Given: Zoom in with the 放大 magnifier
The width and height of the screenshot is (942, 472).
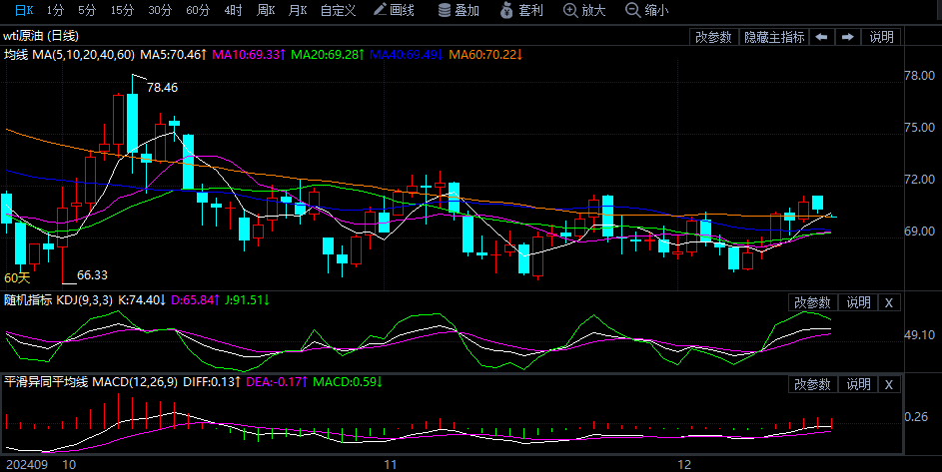Looking at the screenshot, I should [x=585, y=11].
